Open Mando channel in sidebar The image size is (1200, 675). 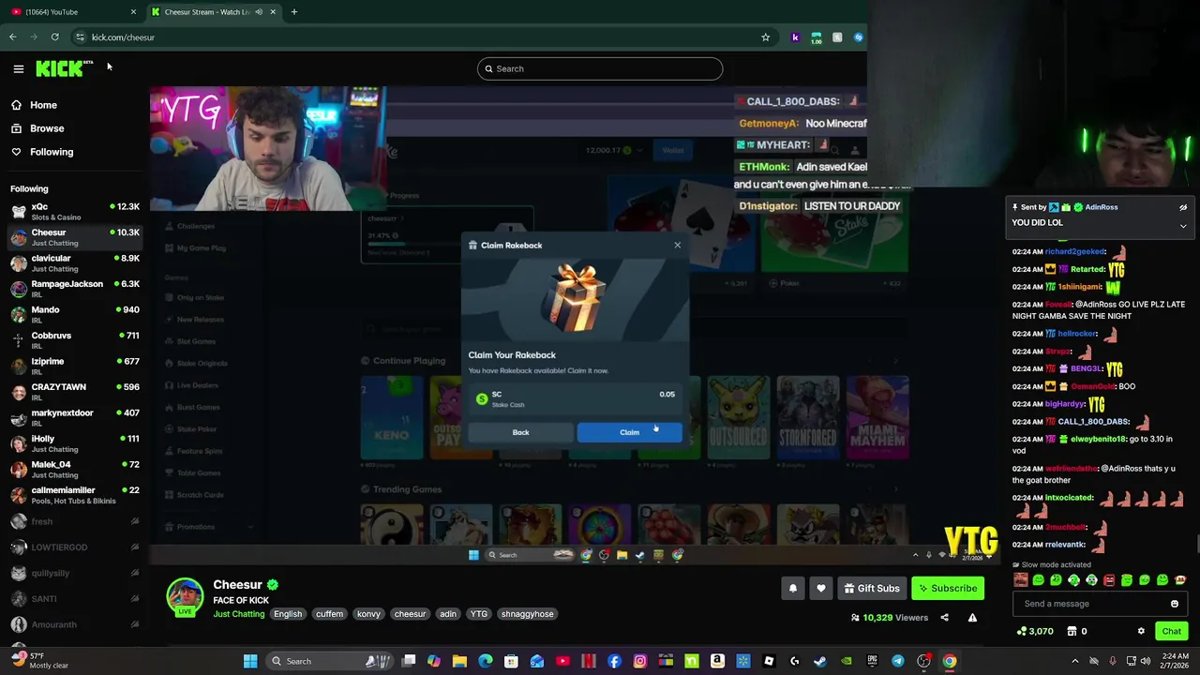tap(75, 315)
